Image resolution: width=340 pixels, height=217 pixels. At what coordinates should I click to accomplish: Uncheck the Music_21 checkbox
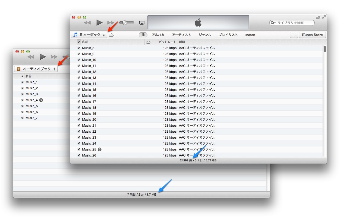(x=79, y=126)
